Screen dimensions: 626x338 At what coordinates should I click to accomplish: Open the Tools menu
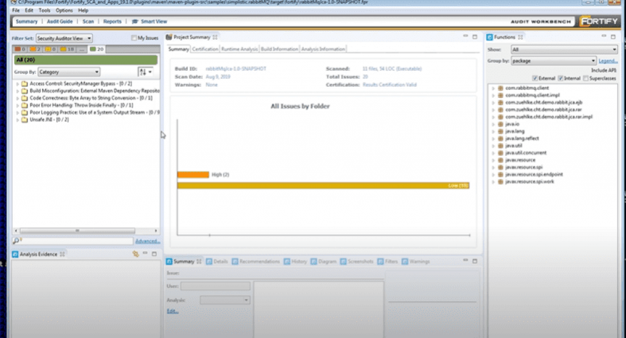coord(44,10)
